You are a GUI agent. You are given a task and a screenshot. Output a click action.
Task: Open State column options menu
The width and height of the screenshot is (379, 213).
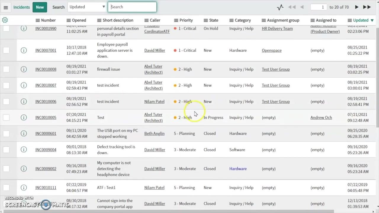tap(206, 20)
